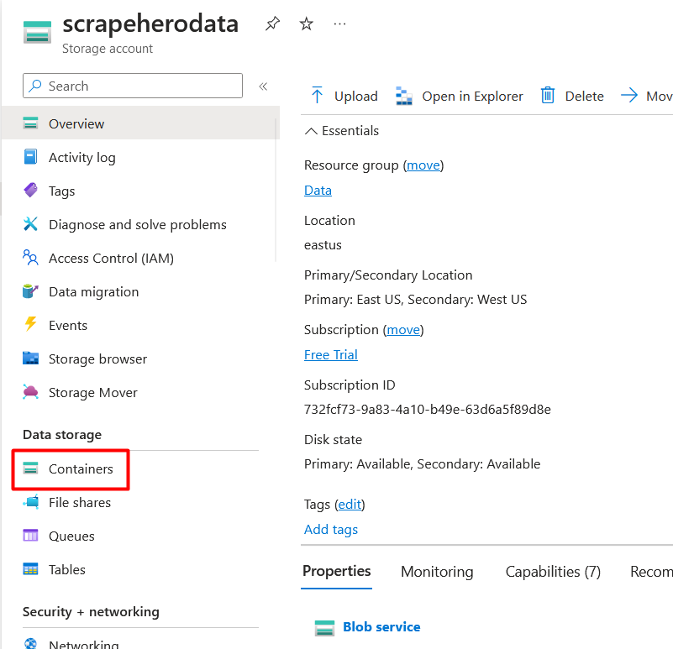Collapse the sidebar with double chevron

click(x=263, y=86)
